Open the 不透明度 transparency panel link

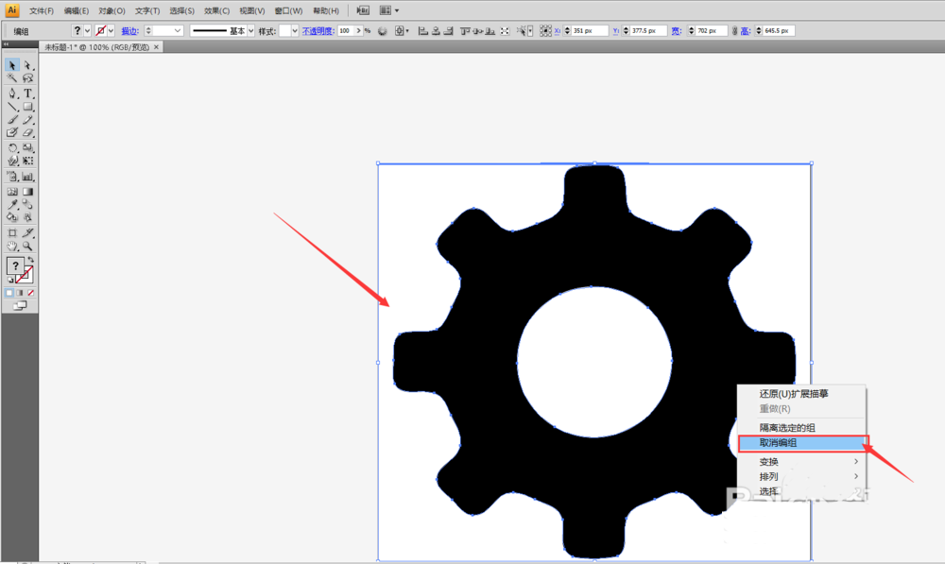[318, 31]
